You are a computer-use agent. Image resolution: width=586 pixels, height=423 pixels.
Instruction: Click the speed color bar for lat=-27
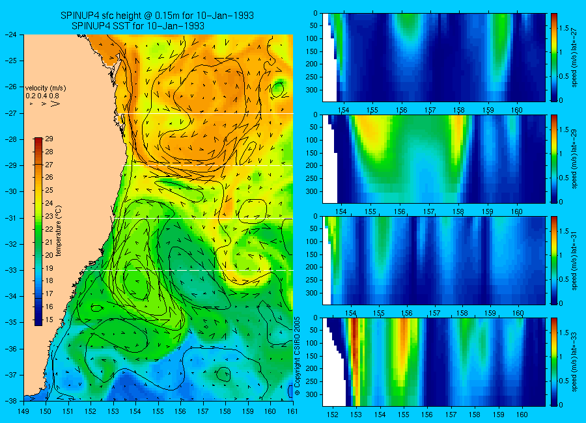pos(553,57)
